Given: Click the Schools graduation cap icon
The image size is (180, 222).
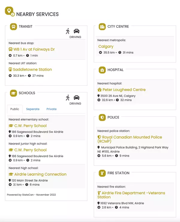Looking at the screenshot, I should [x=13, y=93].
